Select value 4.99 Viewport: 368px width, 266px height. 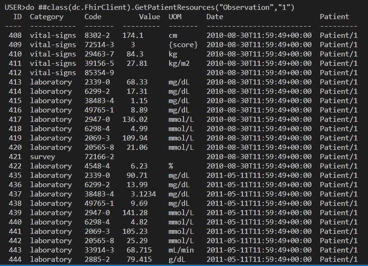pos(139,129)
